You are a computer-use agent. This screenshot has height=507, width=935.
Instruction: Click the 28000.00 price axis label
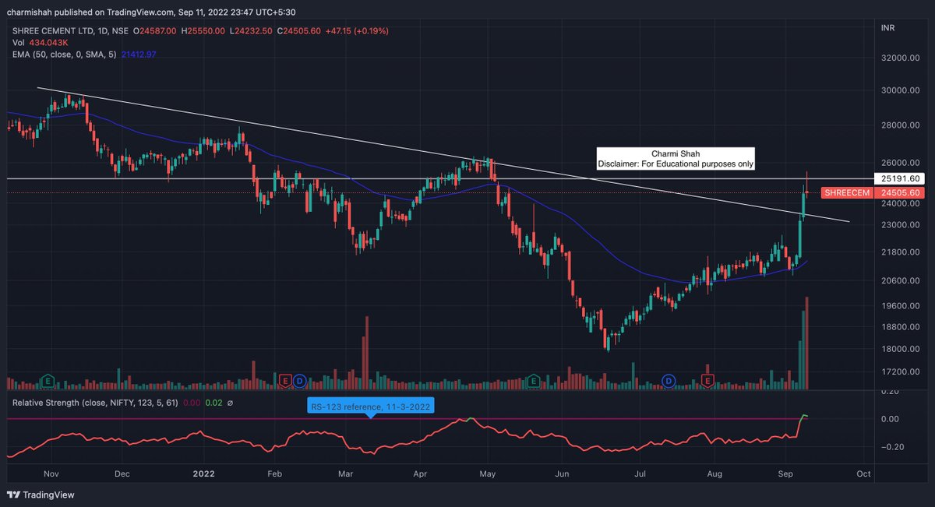pos(902,125)
